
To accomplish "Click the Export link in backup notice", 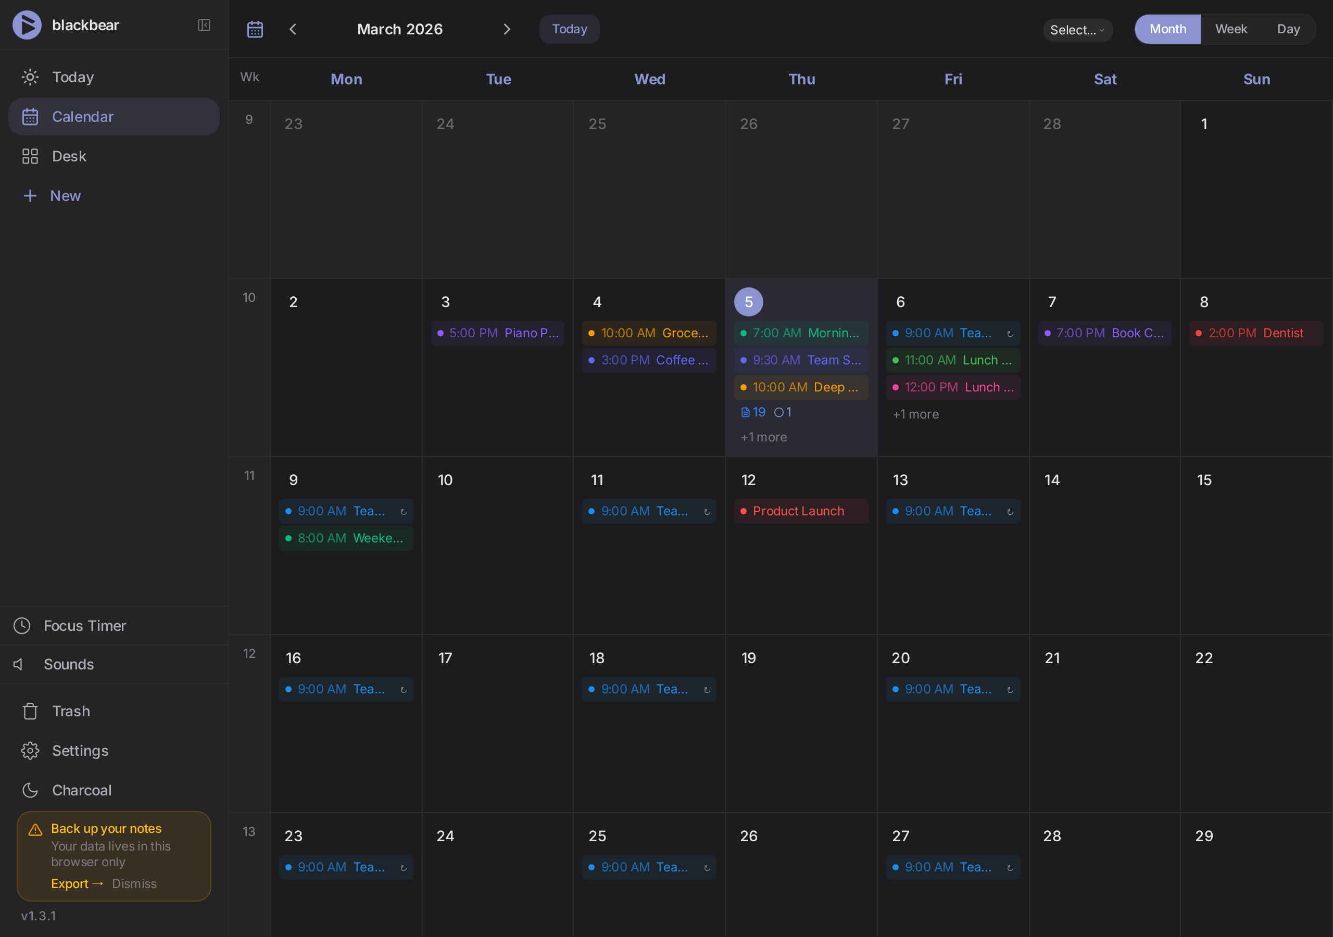I will pos(70,883).
